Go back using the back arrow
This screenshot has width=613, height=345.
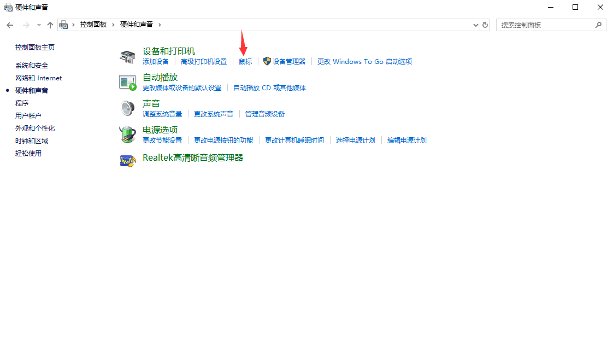10,25
